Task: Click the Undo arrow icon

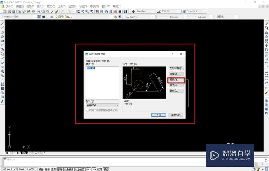Action: point(63,11)
